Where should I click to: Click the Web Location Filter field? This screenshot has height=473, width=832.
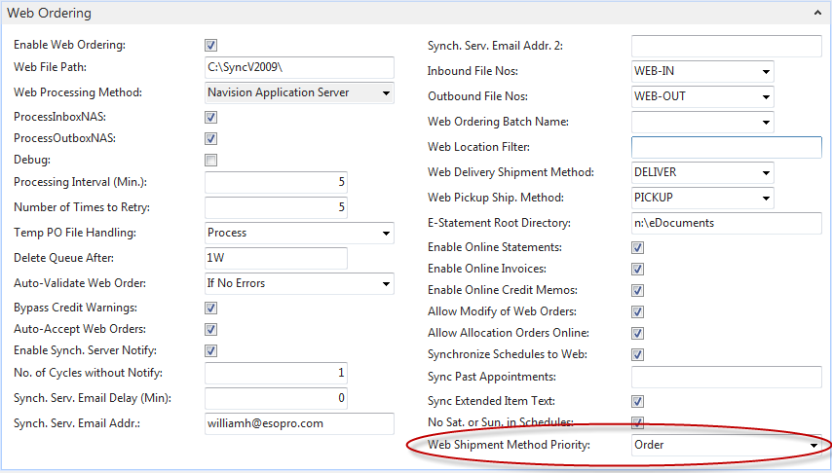[x=726, y=148]
